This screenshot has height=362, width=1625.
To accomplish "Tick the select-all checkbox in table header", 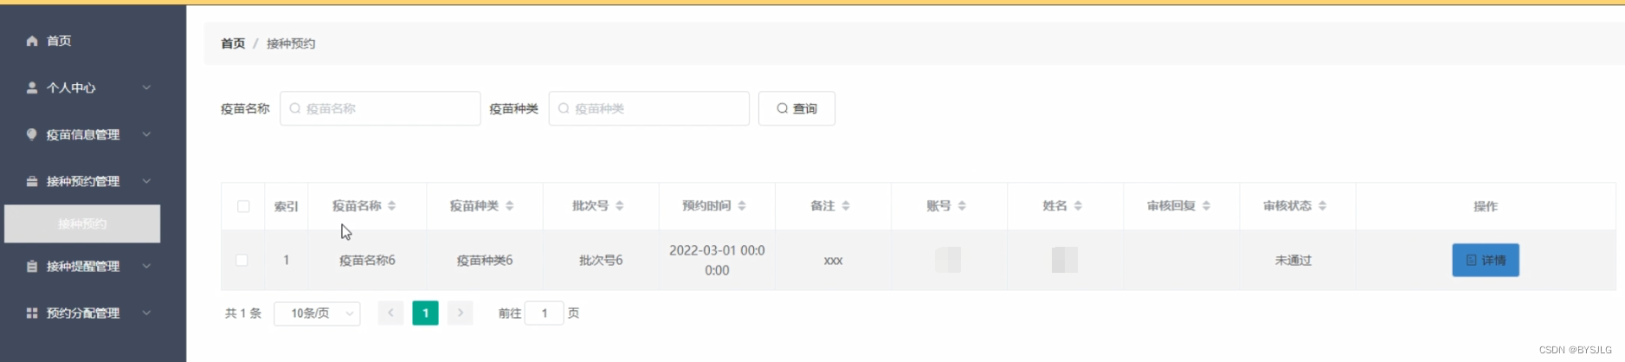I will pos(243,206).
